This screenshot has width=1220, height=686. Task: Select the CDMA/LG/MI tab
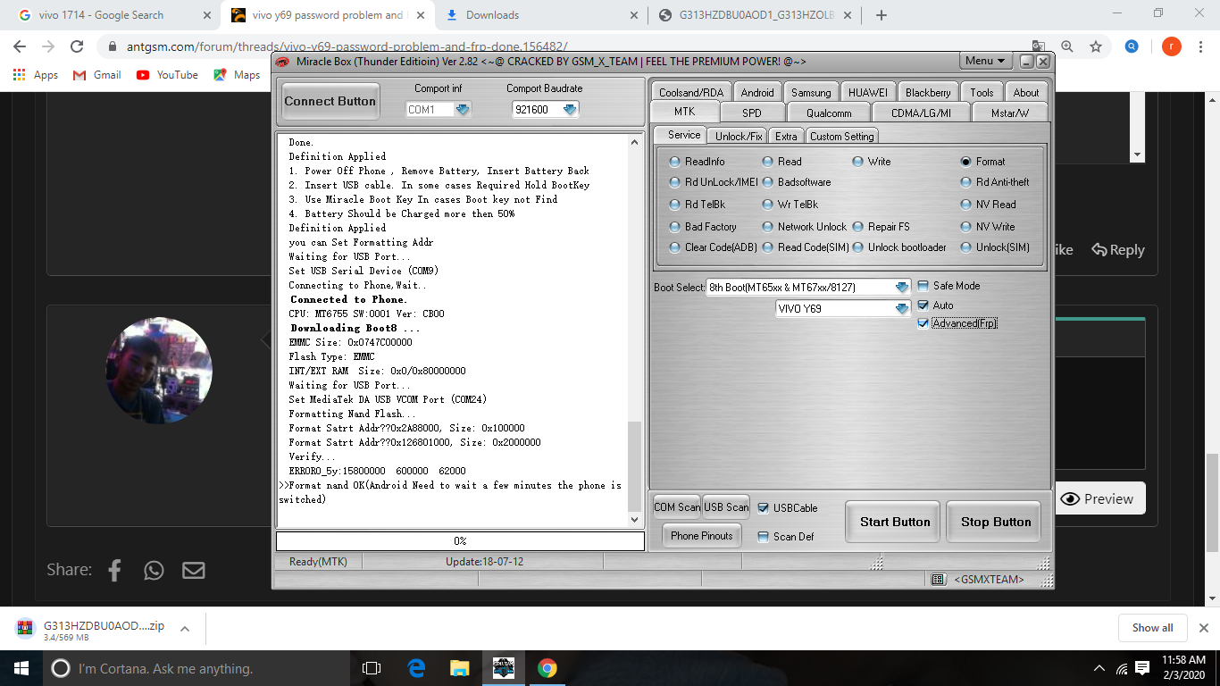921,113
